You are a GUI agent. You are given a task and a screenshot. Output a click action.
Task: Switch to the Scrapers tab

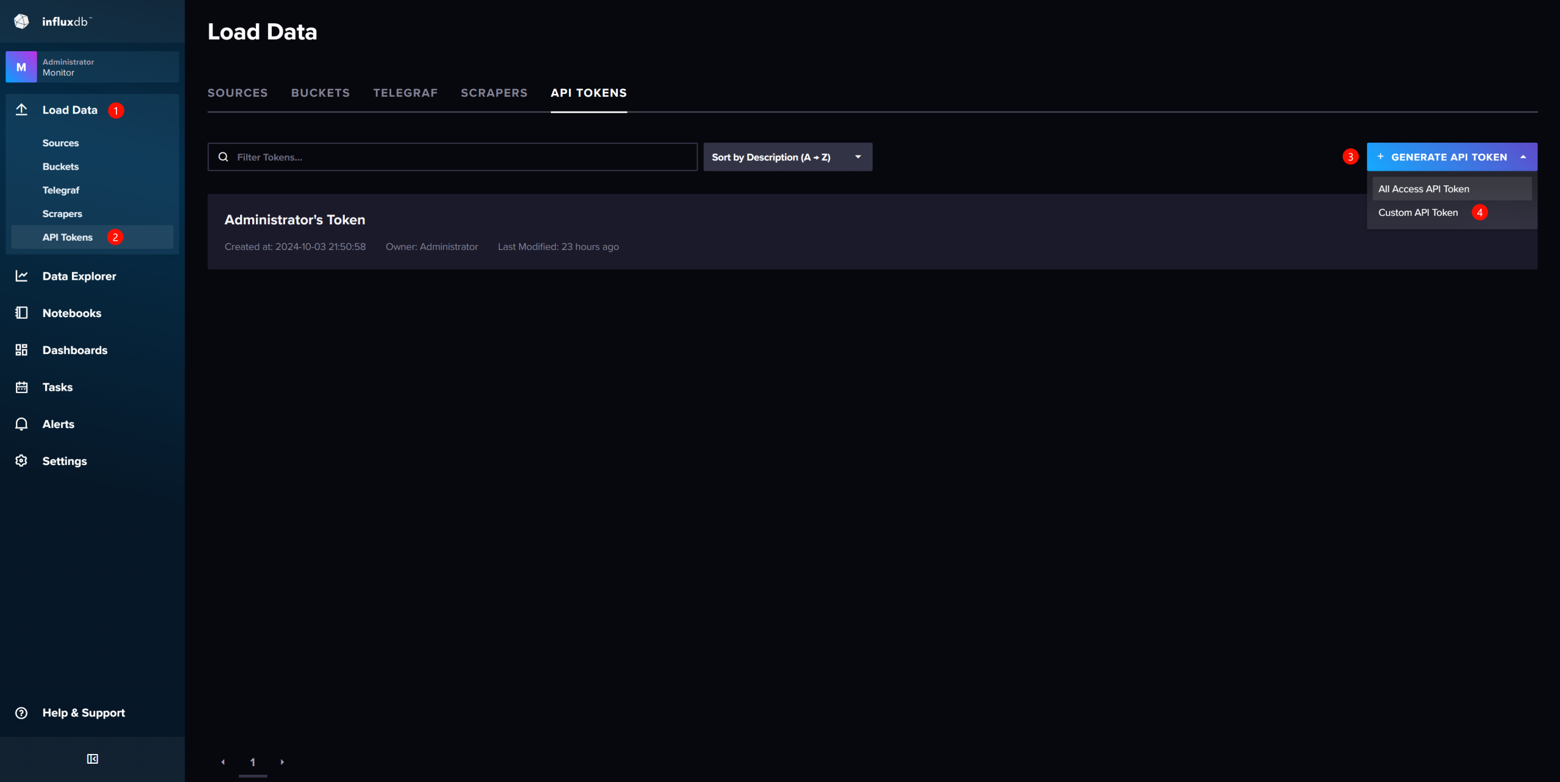coord(494,93)
